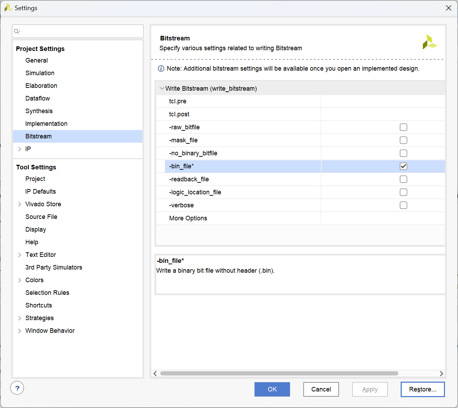The width and height of the screenshot is (458, 408).
Task: Expand the Strategies node
Action: (x=20, y=318)
